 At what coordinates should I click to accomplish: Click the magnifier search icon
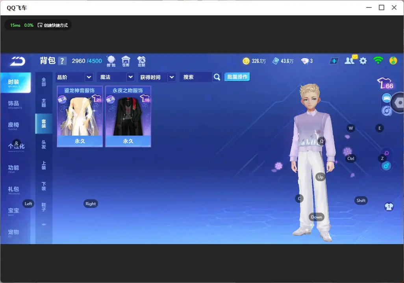217,77
